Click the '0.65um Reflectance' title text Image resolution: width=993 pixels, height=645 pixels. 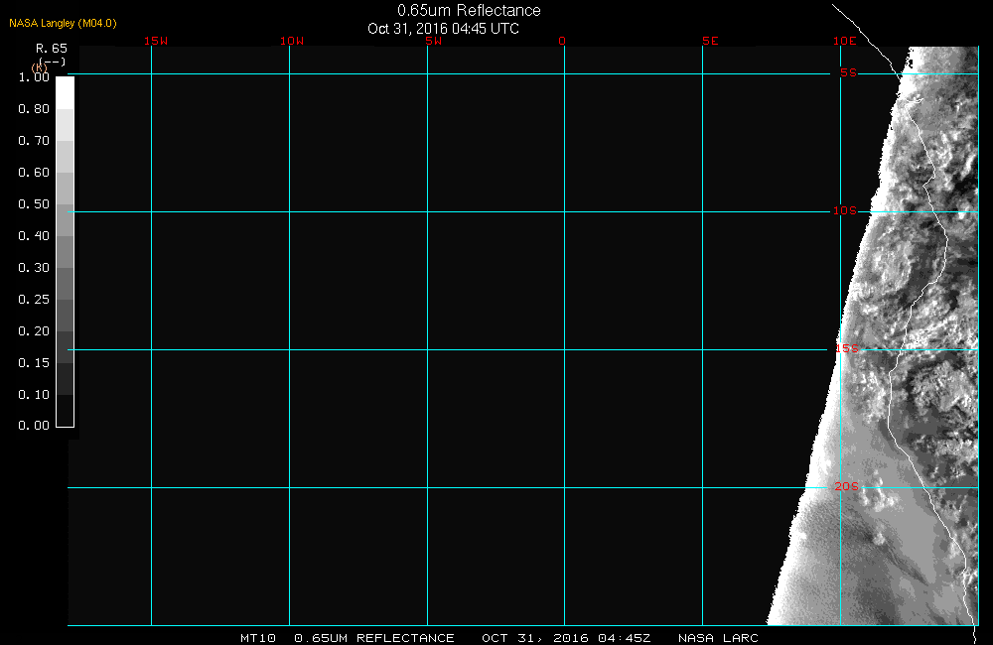coord(469,10)
